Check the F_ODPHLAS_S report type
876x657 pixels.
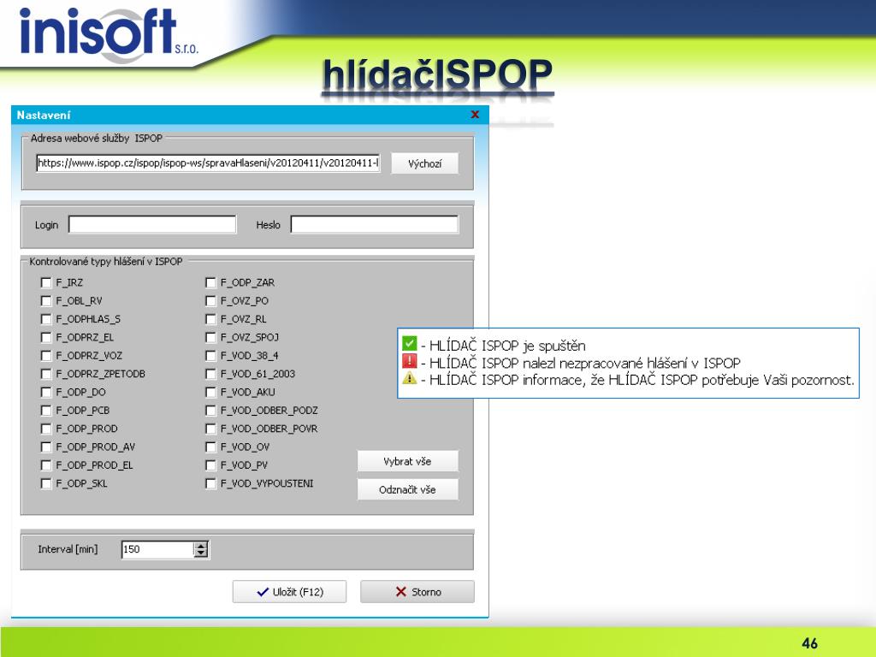pyautogui.click(x=46, y=319)
